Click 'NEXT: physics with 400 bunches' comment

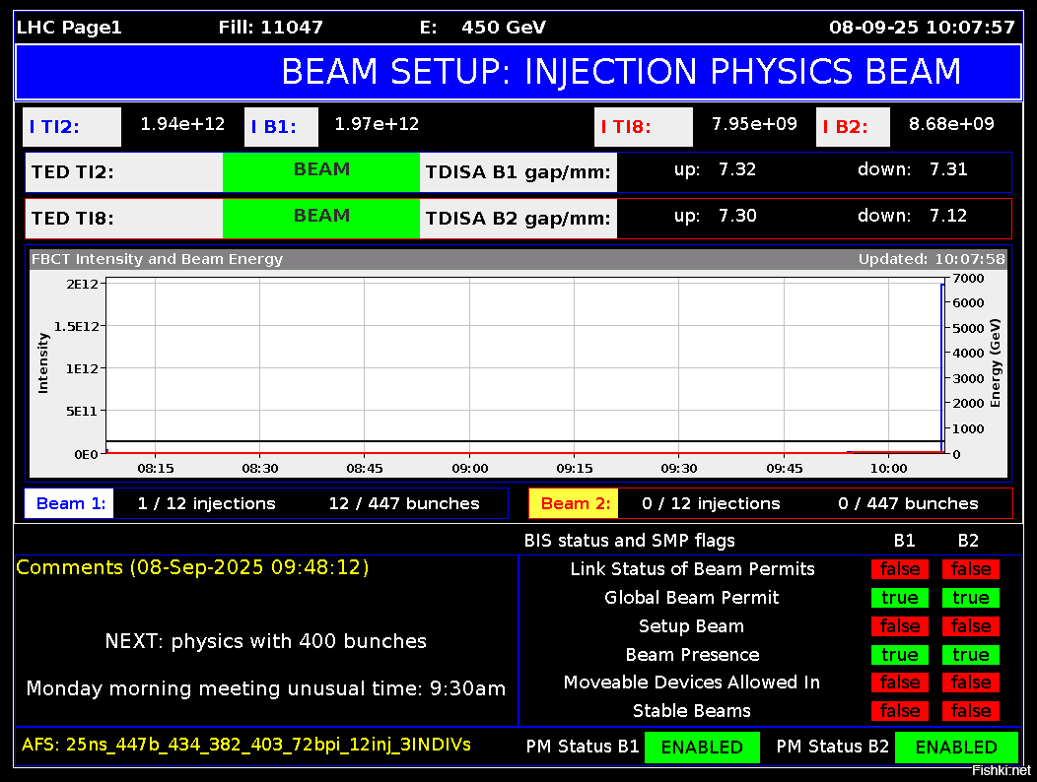point(266,641)
